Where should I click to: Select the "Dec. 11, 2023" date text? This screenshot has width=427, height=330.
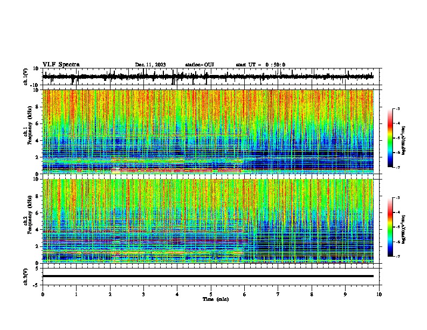pyautogui.click(x=150, y=65)
